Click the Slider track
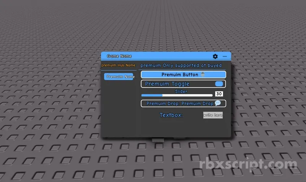Screen dimensions: 306x182 tap(177, 95)
